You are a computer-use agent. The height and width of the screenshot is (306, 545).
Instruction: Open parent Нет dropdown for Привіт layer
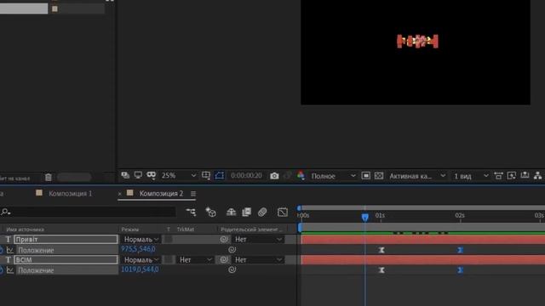click(x=258, y=240)
